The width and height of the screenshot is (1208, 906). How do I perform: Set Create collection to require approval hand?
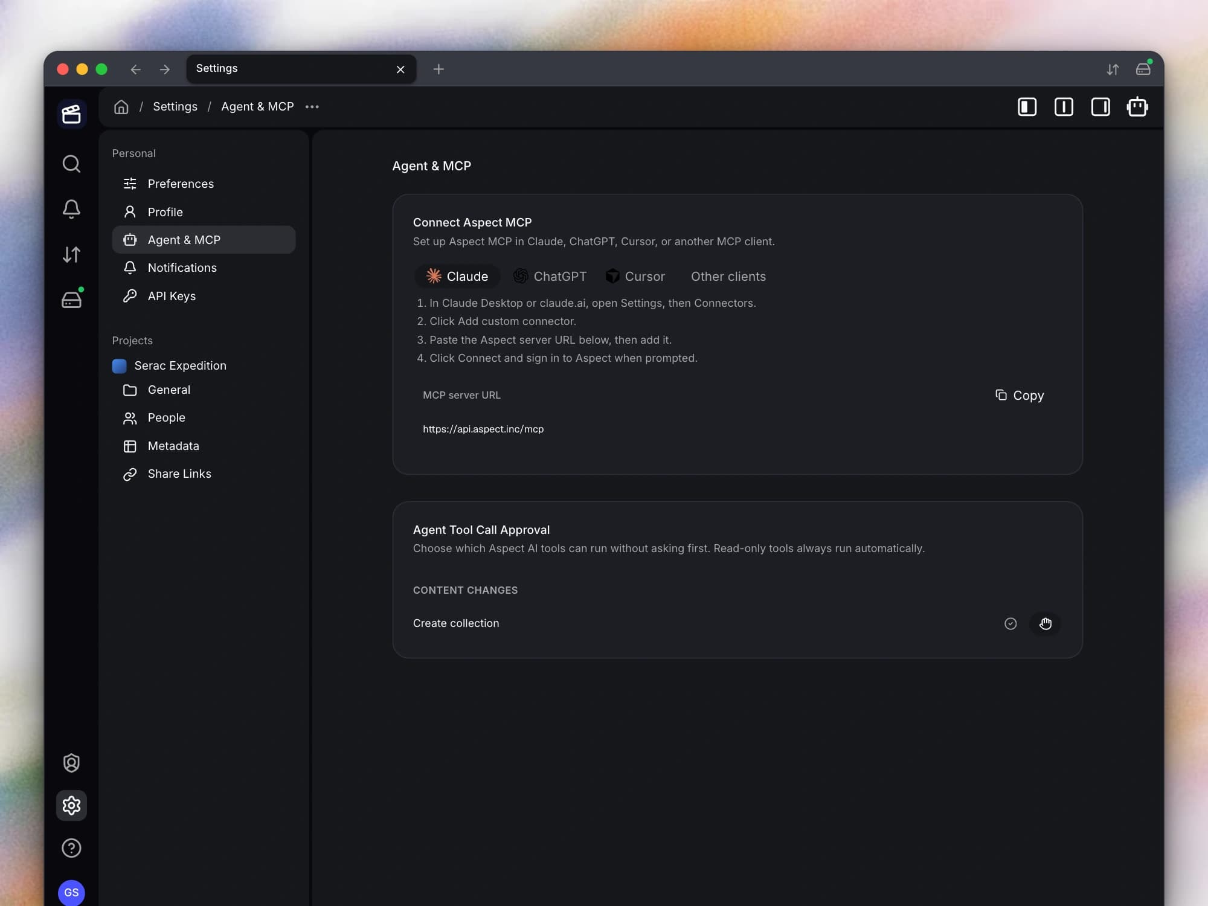[x=1046, y=623]
